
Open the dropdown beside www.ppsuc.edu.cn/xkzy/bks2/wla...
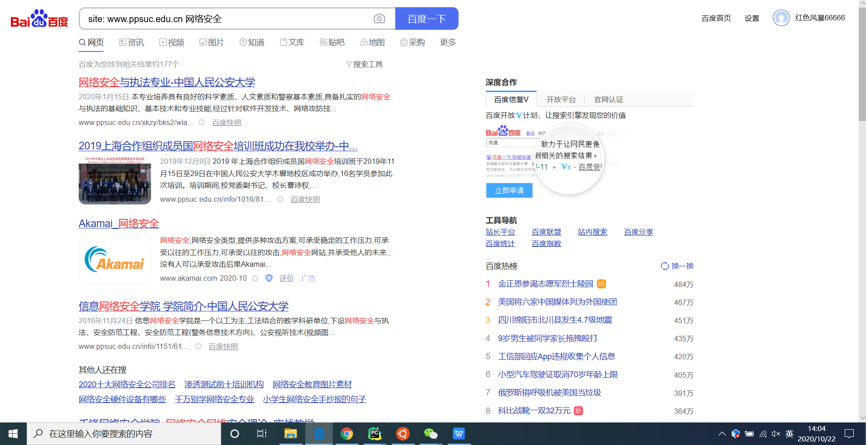click(202, 122)
